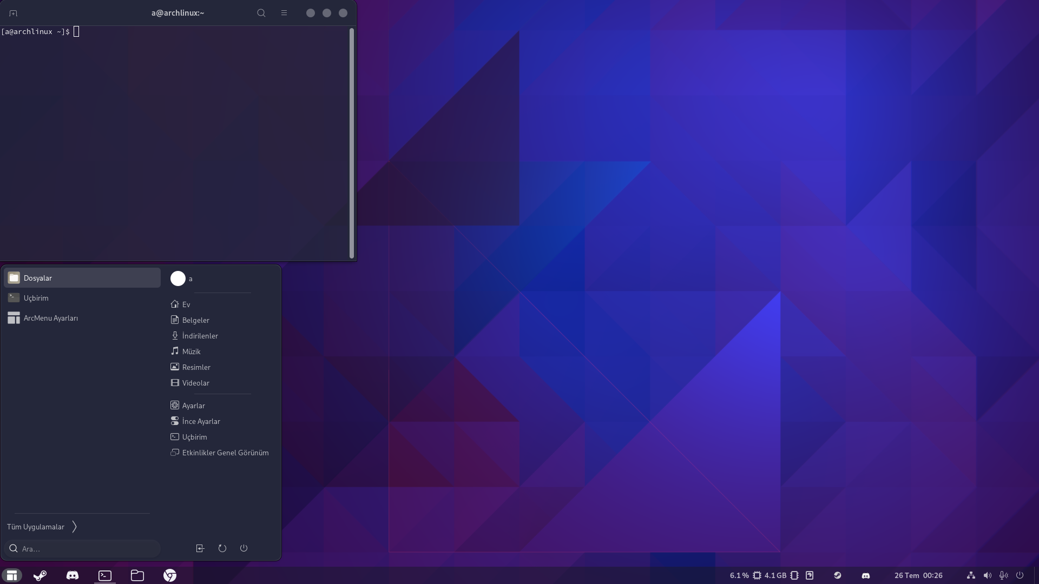Click the power off icon in ArcMenu
The width and height of the screenshot is (1039, 584).
click(x=244, y=548)
